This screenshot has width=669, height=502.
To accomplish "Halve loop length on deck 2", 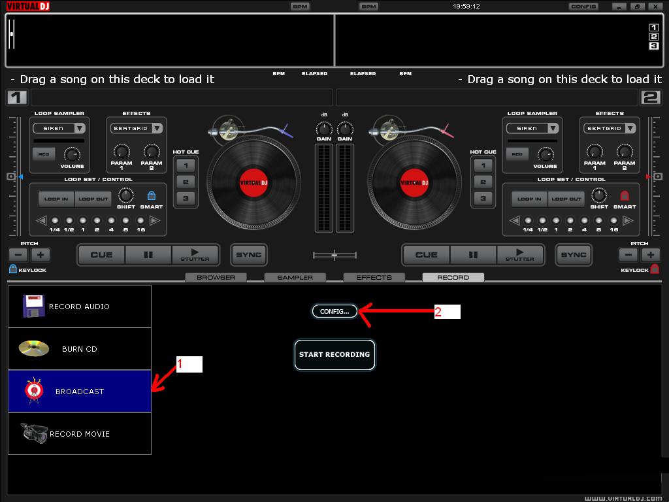I will coord(515,221).
